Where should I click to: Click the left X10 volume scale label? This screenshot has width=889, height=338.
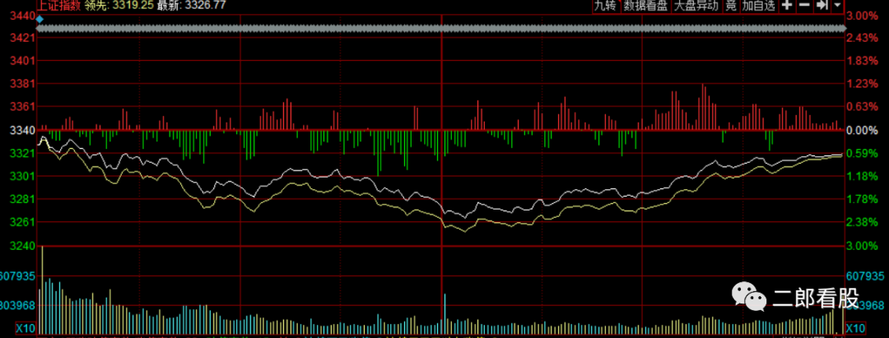pyautogui.click(x=25, y=328)
